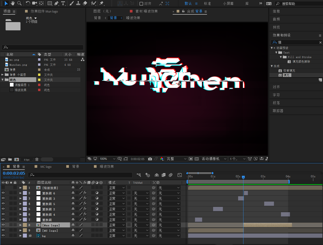
Task: Select the Puppet Pin tool
Action: (x=102, y=3)
